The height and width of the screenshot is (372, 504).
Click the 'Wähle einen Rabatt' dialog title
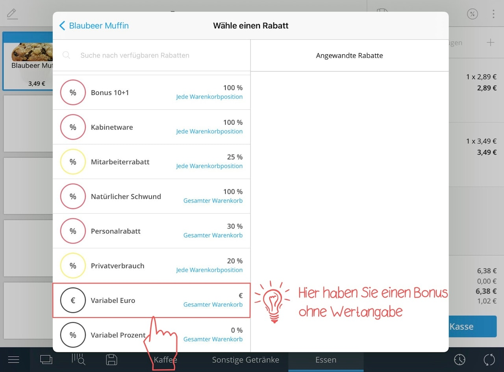coord(251,26)
